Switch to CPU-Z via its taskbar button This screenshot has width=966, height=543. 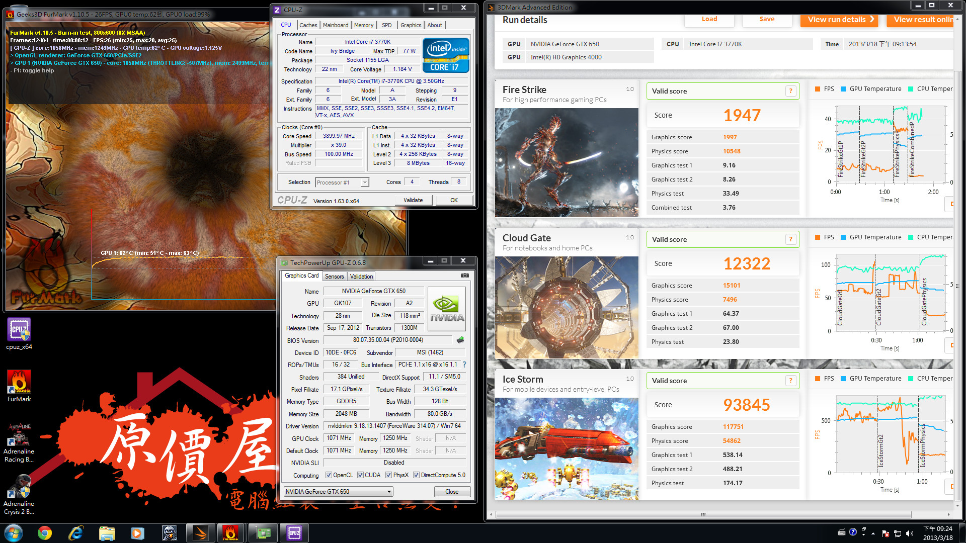[x=294, y=533]
